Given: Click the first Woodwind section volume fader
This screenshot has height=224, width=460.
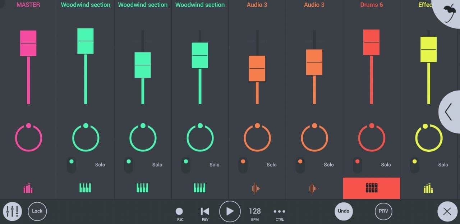Looking at the screenshot, I should coord(86,41).
